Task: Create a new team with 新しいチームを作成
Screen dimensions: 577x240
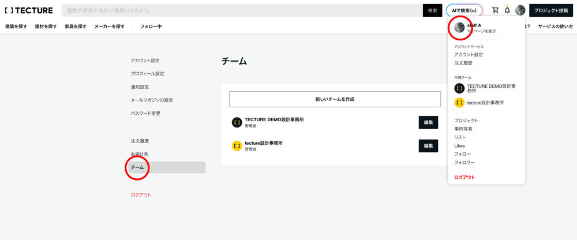Action: pyautogui.click(x=335, y=99)
